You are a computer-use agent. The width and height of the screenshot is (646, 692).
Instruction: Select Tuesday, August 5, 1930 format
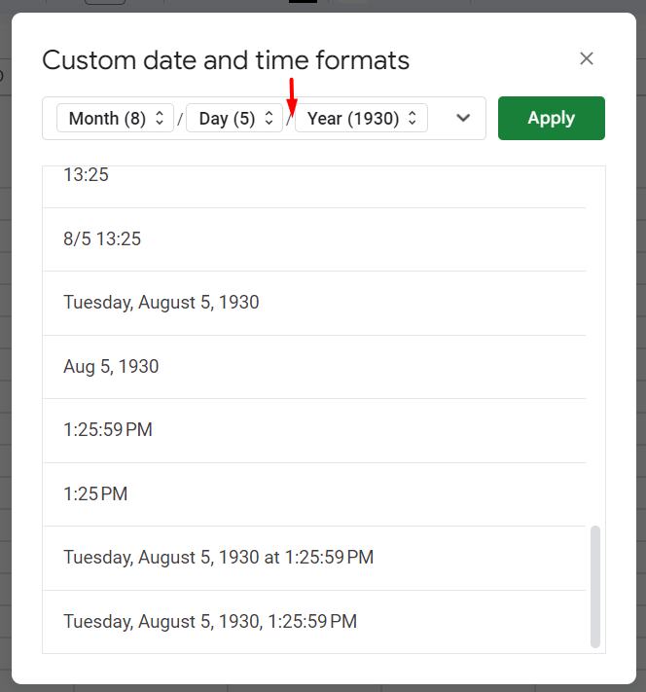pos(314,303)
